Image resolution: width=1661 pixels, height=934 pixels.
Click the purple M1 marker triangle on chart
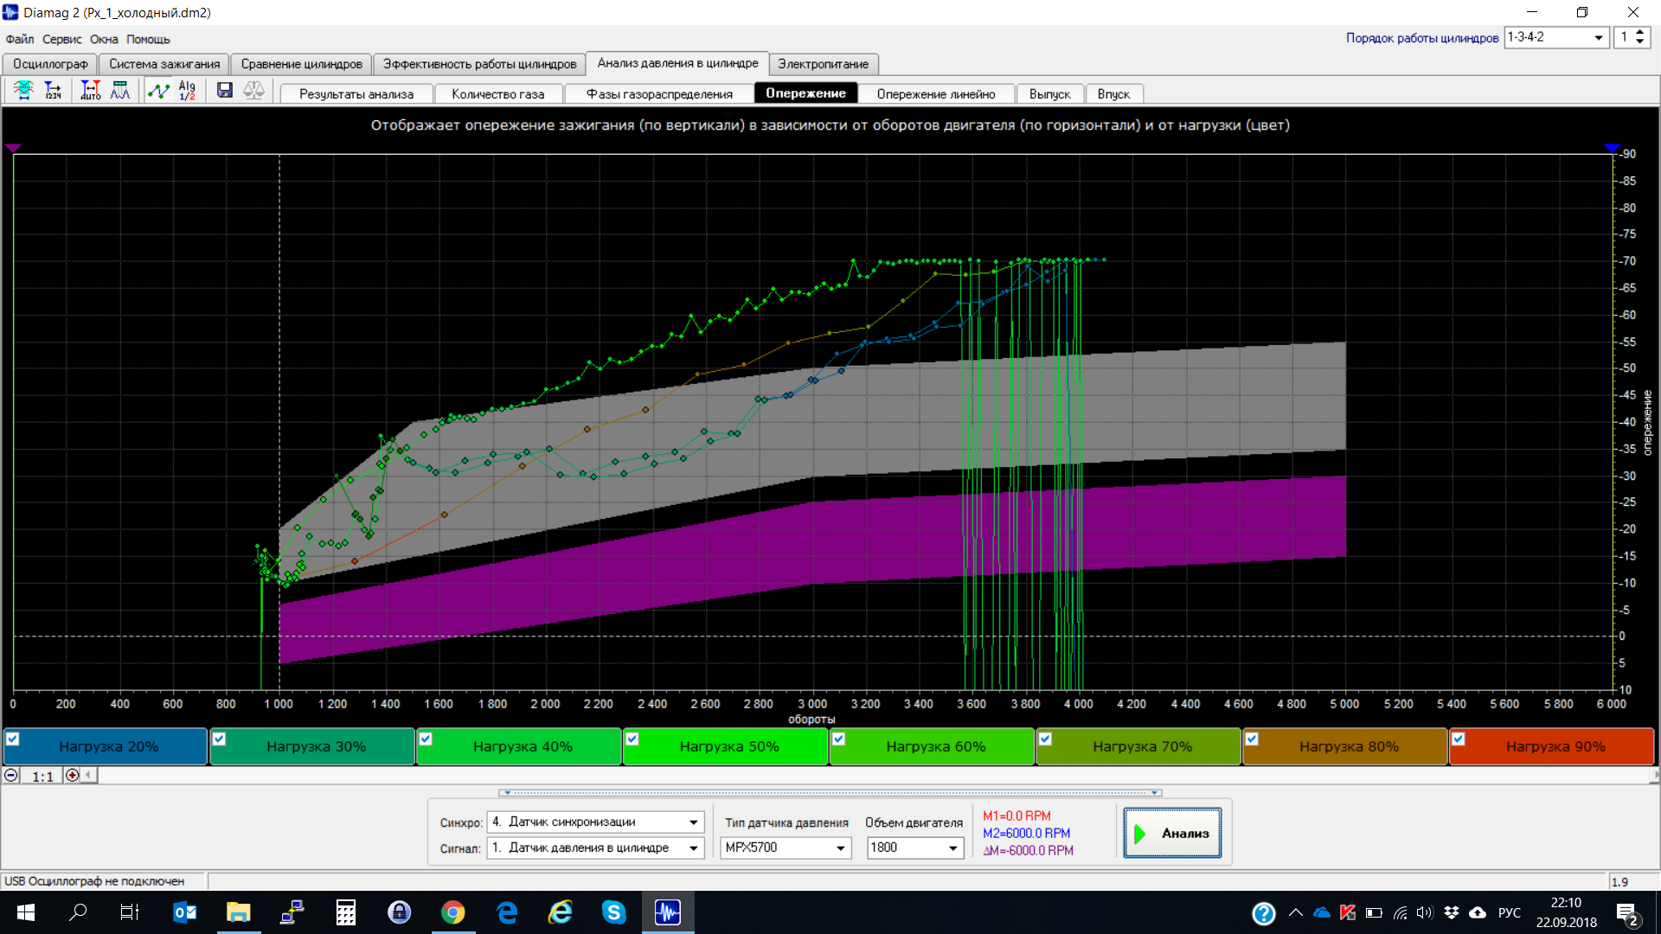click(13, 149)
